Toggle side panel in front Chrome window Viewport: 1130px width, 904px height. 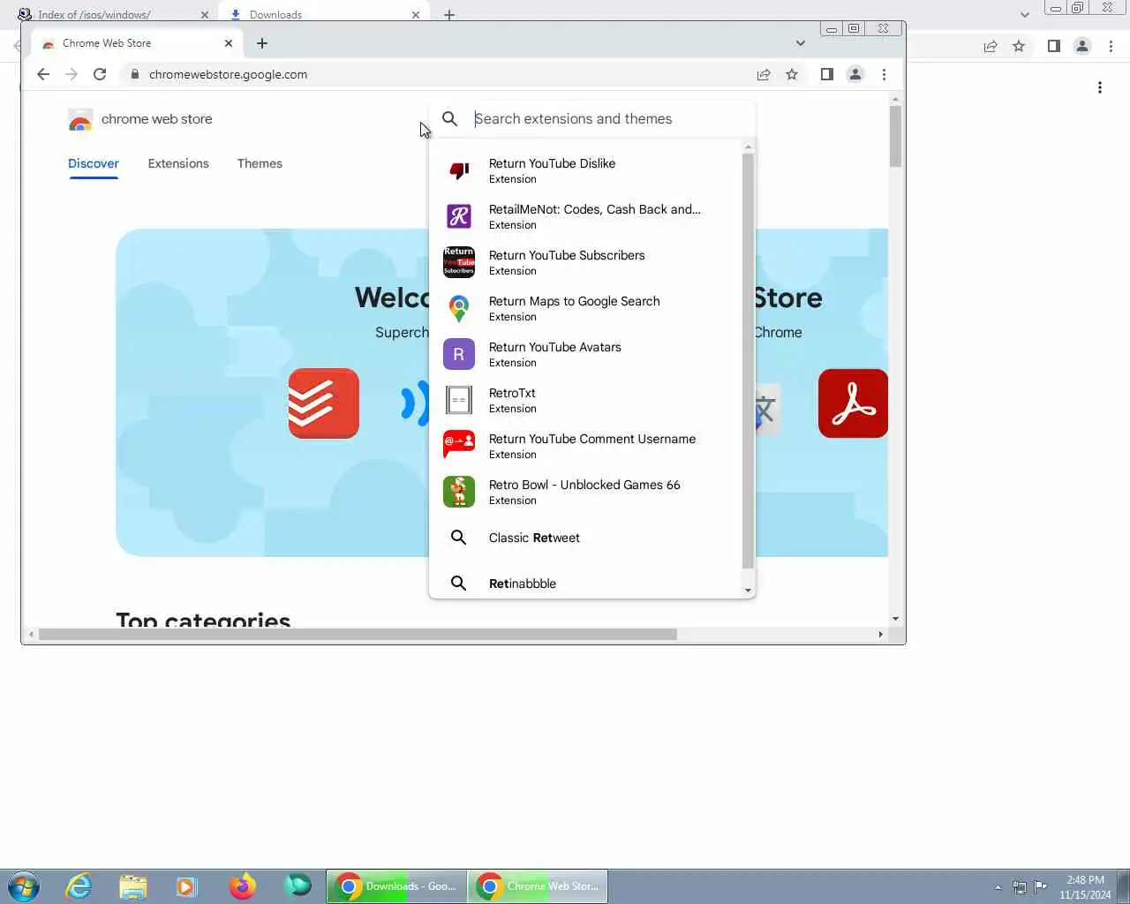(x=827, y=74)
